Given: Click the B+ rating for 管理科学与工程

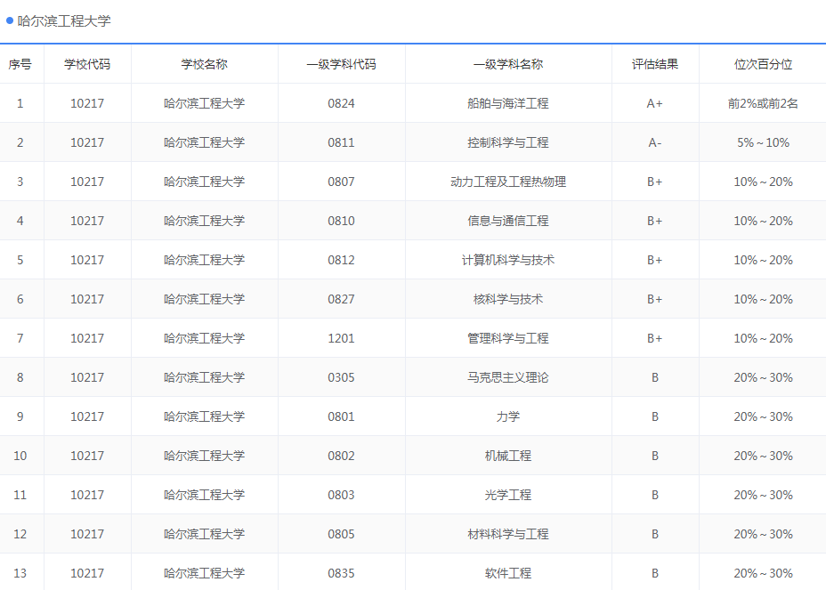Looking at the screenshot, I should click(x=654, y=338).
